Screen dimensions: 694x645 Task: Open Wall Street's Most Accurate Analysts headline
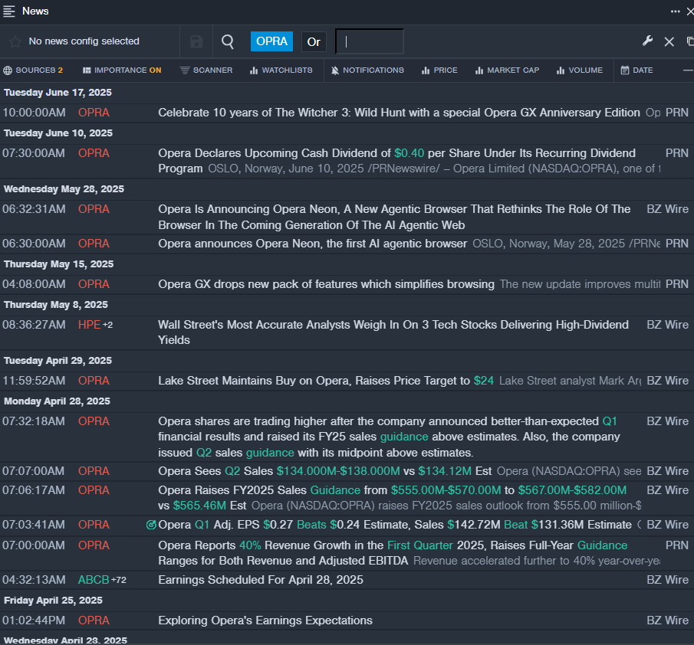393,332
